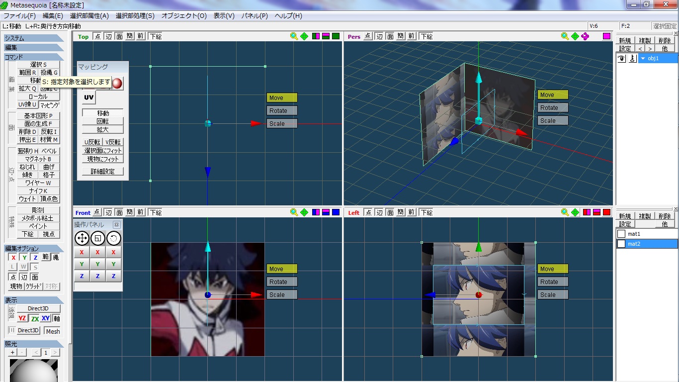The height and width of the screenshot is (382, 679).
Task: Zoom the Pers view with the magnifier icon
Action: 565,36
